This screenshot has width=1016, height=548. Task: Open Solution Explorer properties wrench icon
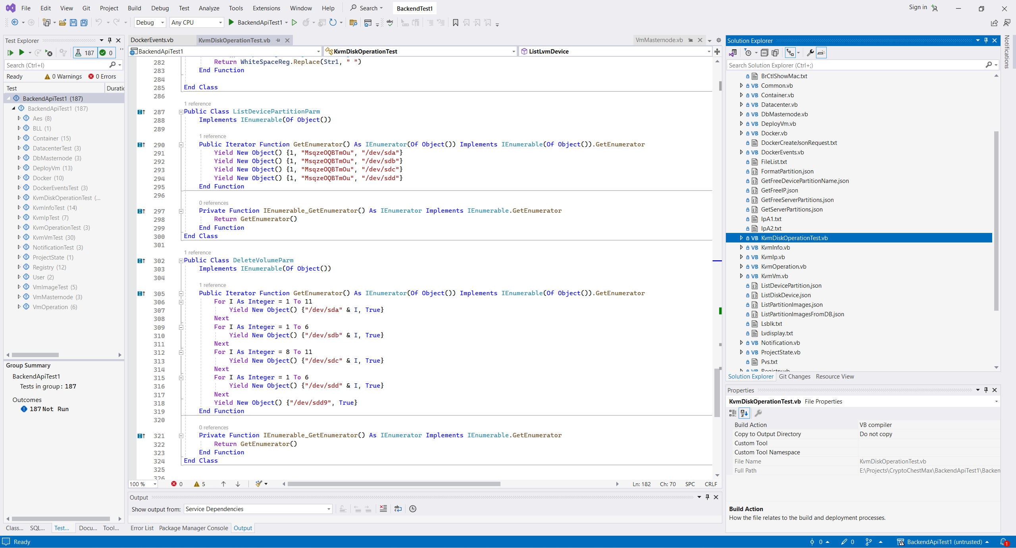click(x=810, y=52)
